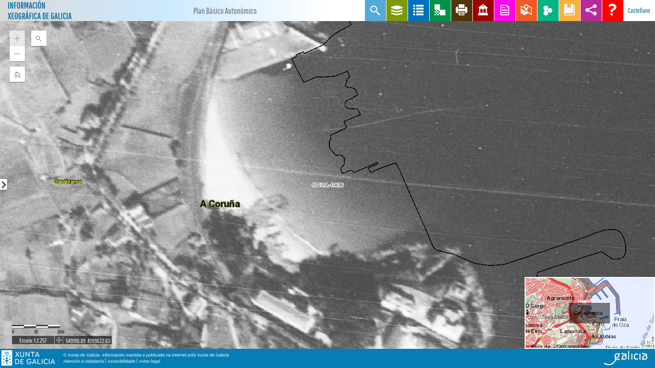Viewport: 655px width, 368px height.
Task: Open the Accesibilidade link
Action: click(121, 361)
